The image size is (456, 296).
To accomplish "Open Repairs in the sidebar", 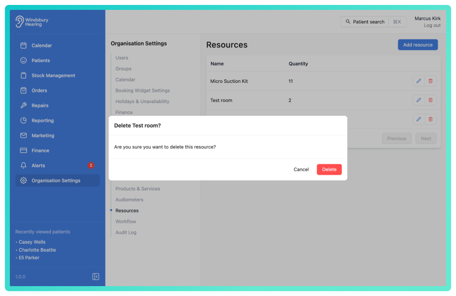I will click(x=57, y=106).
